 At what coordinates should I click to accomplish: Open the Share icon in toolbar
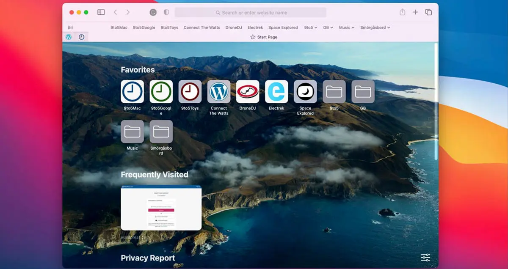tap(402, 12)
